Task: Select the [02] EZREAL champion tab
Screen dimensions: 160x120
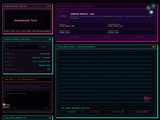Action: point(107,37)
